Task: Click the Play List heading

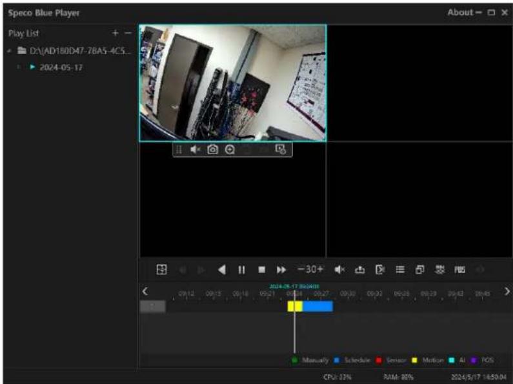Action: coord(24,34)
